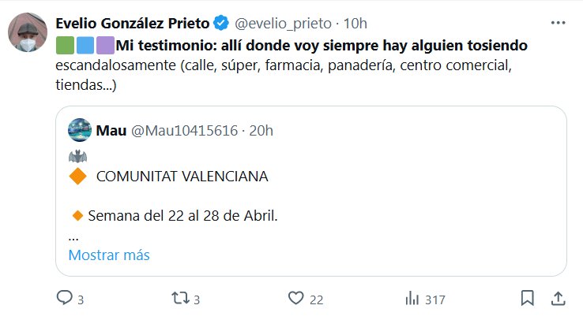Click the share upload icon

[557, 299]
